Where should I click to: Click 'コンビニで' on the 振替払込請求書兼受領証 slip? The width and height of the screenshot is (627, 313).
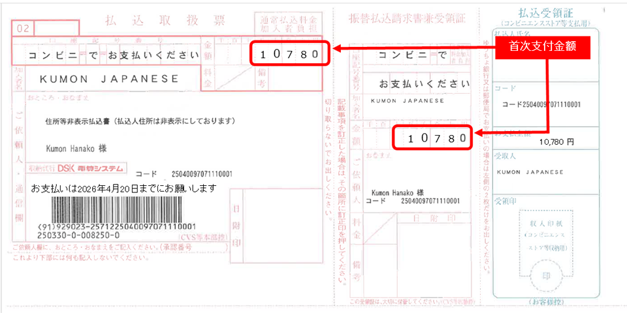(x=412, y=55)
